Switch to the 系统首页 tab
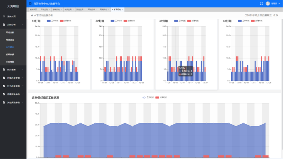This screenshot has height=159, width=283. point(33,10)
